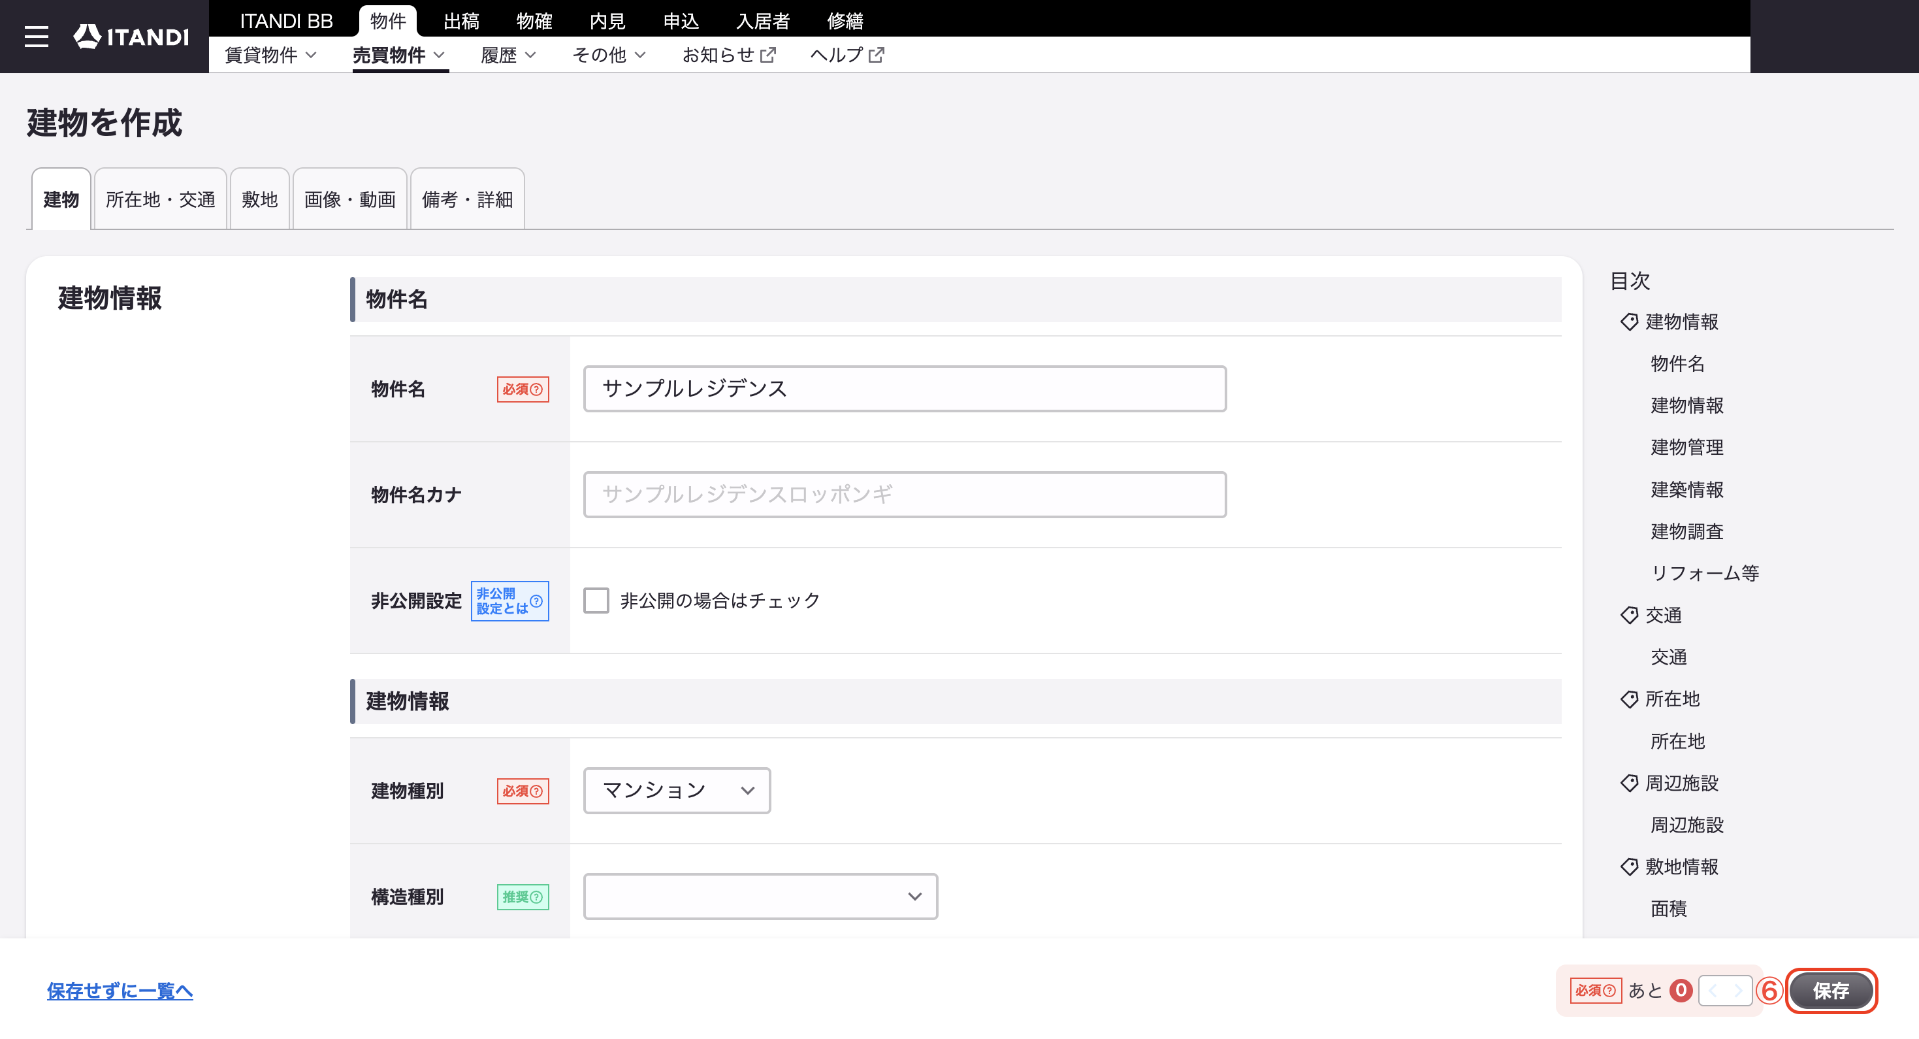The width and height of the screenshot is (1919, 1039).
Task: Jump to 物件名 in 目次
Action: [1677, 364]
